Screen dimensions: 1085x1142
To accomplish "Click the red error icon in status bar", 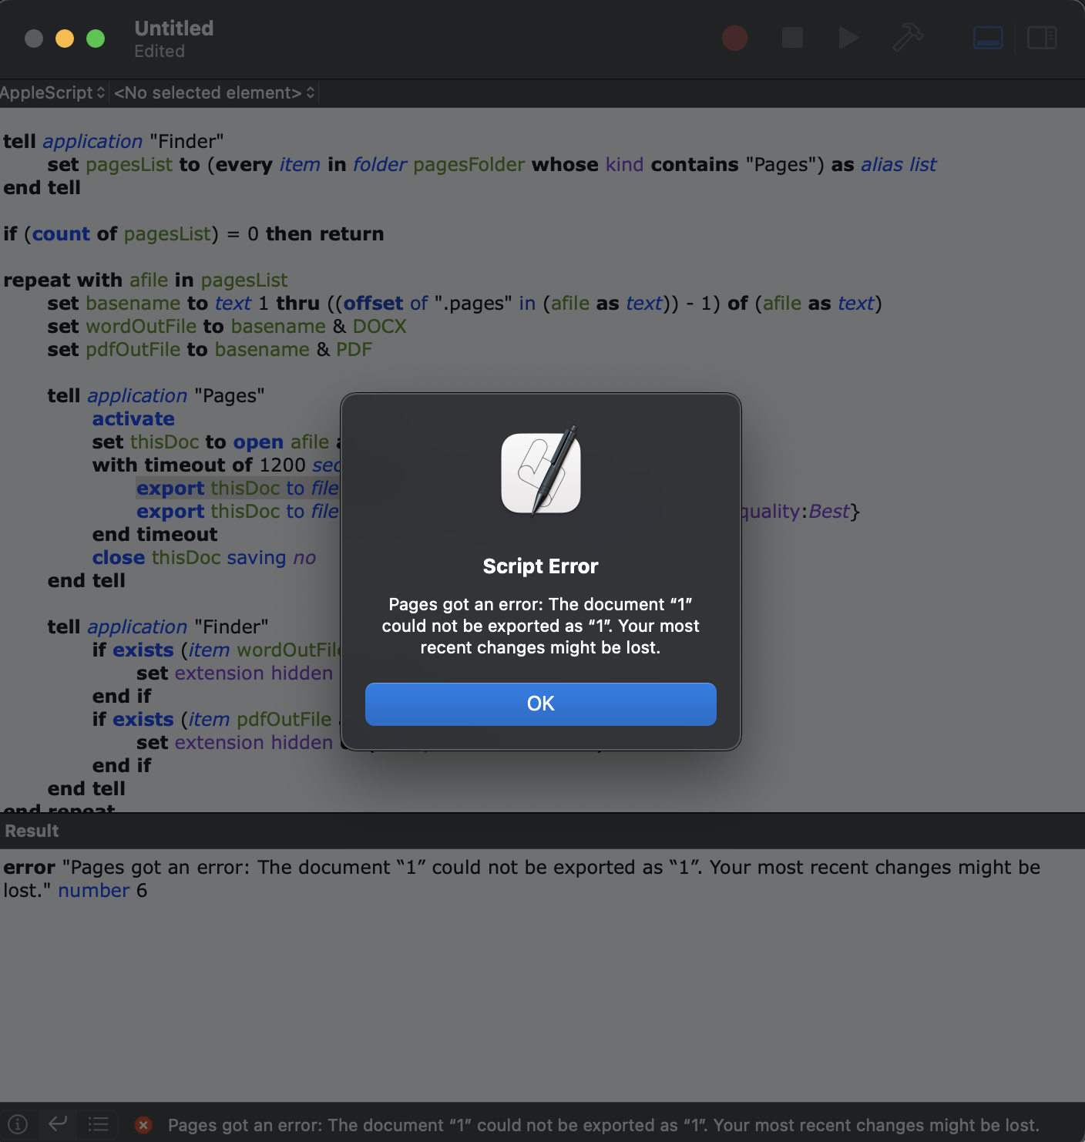I will coord(143,1125).
